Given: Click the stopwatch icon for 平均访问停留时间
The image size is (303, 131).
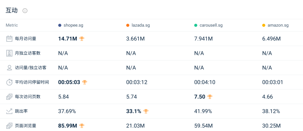Looking at the screenshot, I should click(9, 82).
